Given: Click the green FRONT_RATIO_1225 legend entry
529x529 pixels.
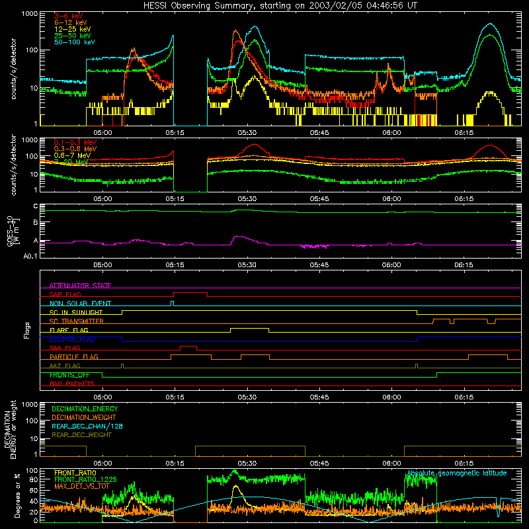Looking at the screenshot, I should (x=85, y=479).
